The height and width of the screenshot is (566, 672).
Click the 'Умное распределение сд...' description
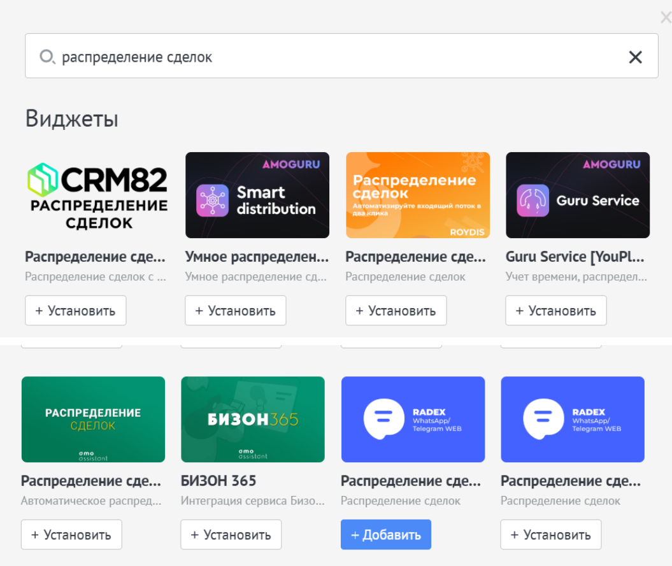[256, 277]
